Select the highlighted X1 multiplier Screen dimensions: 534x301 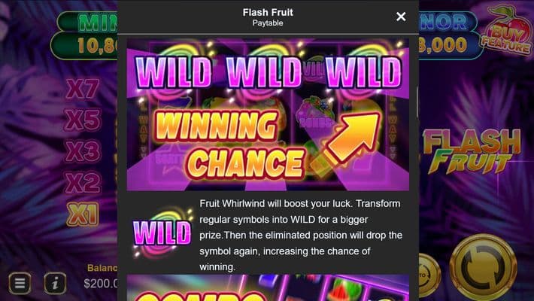coord(83,214)
